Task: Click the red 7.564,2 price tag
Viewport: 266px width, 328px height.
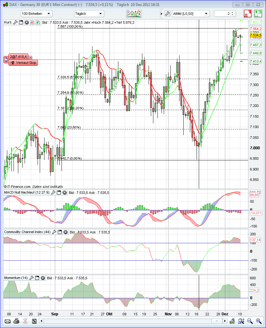Action: (256, 29)
